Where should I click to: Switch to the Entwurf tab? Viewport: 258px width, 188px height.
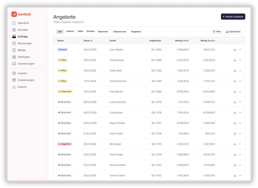coord(70,31)
